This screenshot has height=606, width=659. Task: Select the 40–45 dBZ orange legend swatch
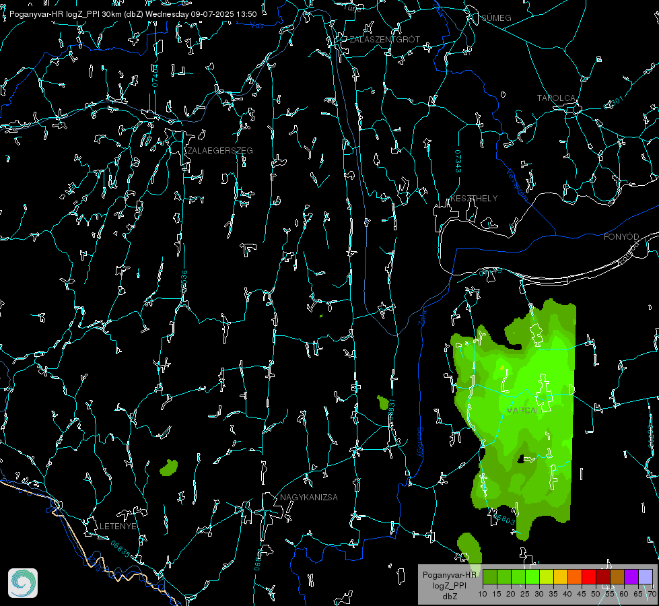pos(575,576)
